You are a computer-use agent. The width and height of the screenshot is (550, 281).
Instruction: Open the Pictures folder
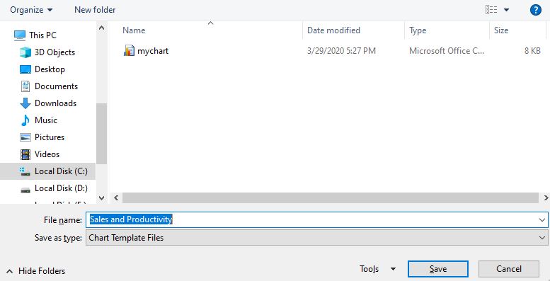50,137
